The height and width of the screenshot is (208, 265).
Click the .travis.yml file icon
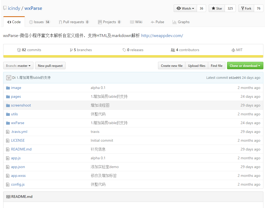[8, 132]
